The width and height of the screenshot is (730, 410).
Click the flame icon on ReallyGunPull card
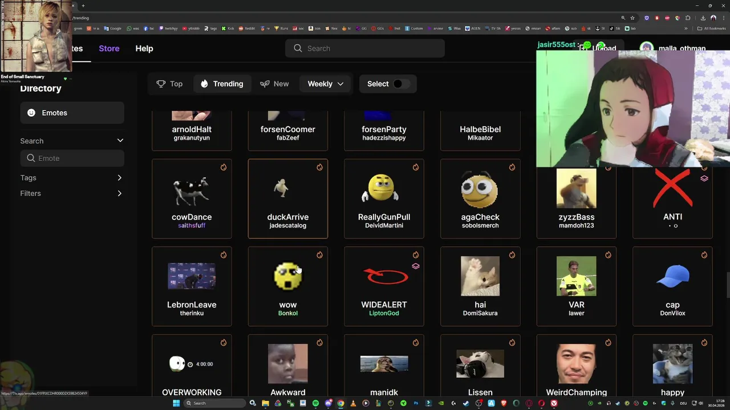[x=415, y=167]
